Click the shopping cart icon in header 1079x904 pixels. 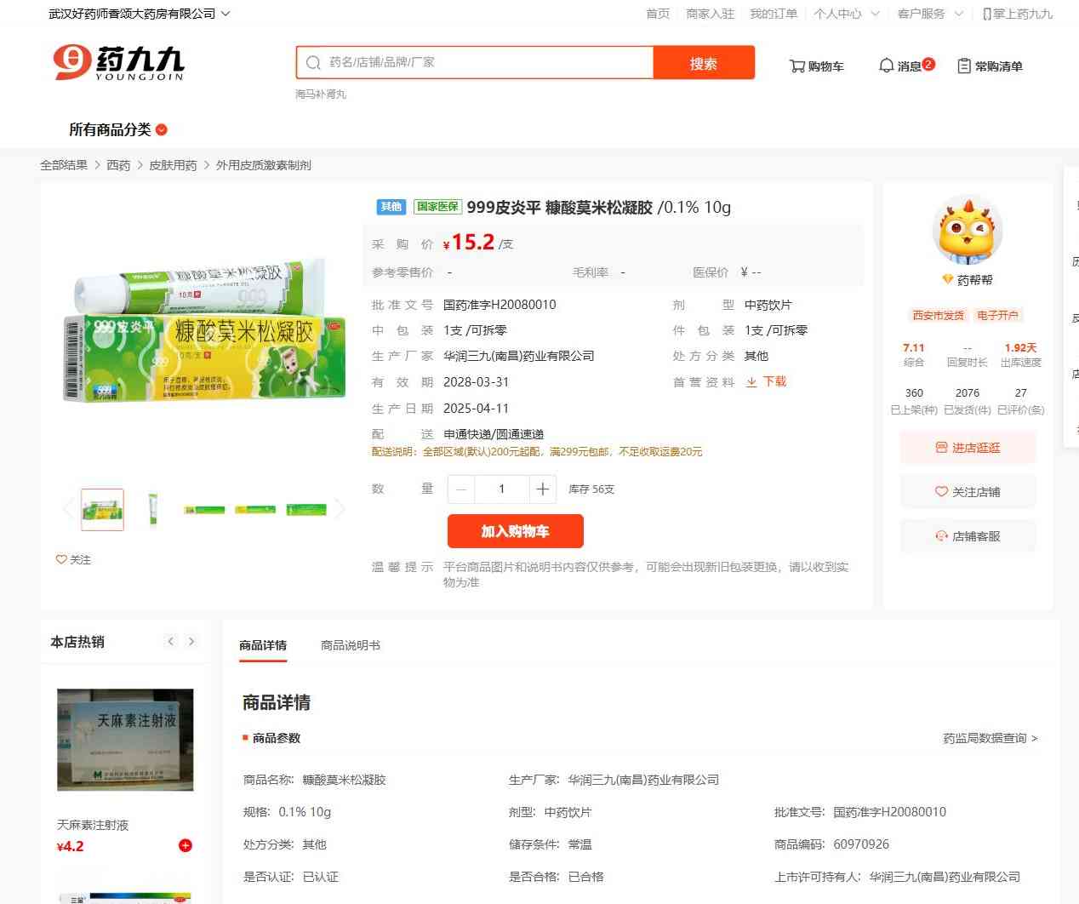tap(797, 66)
